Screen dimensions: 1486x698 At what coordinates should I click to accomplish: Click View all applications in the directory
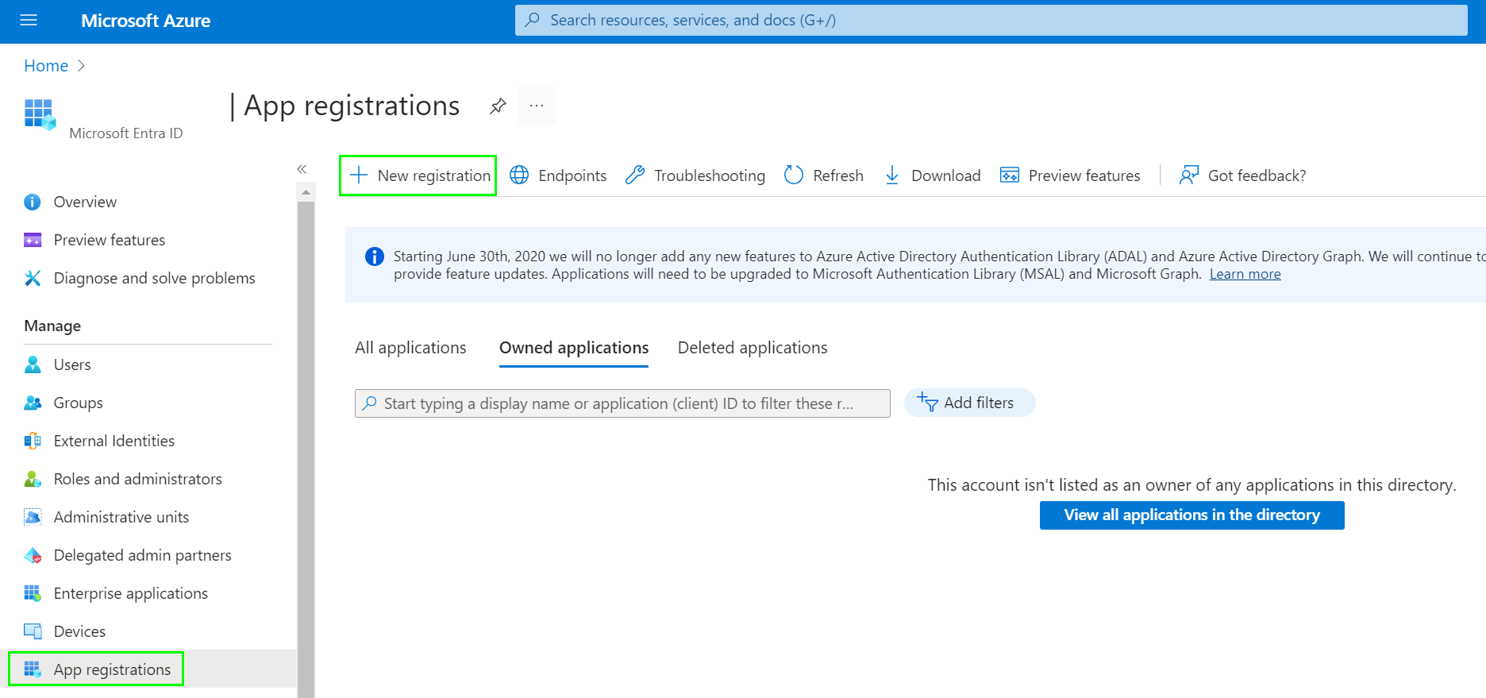(1191, 515)
